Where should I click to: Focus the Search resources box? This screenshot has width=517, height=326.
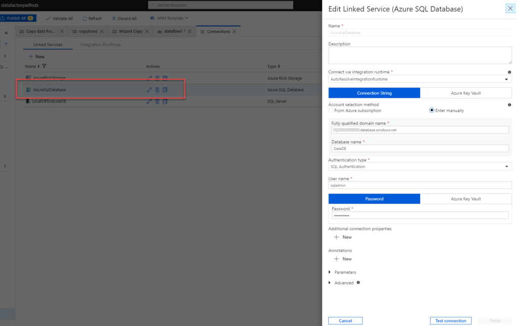point(221,5)
